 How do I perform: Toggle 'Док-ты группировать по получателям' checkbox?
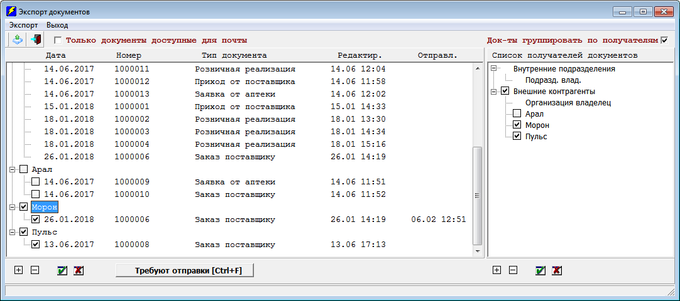coord(664,40)
